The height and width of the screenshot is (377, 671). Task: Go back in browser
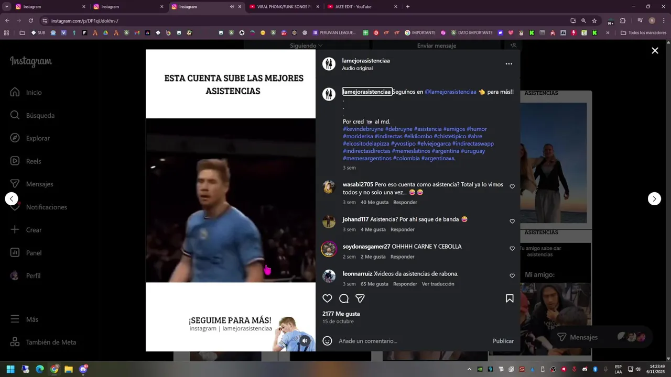[x=7, y=20]
